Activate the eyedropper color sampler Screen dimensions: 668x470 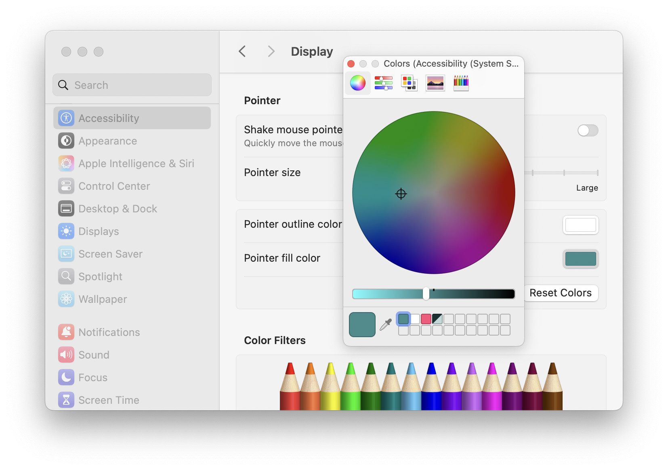(x=386, y=325)
